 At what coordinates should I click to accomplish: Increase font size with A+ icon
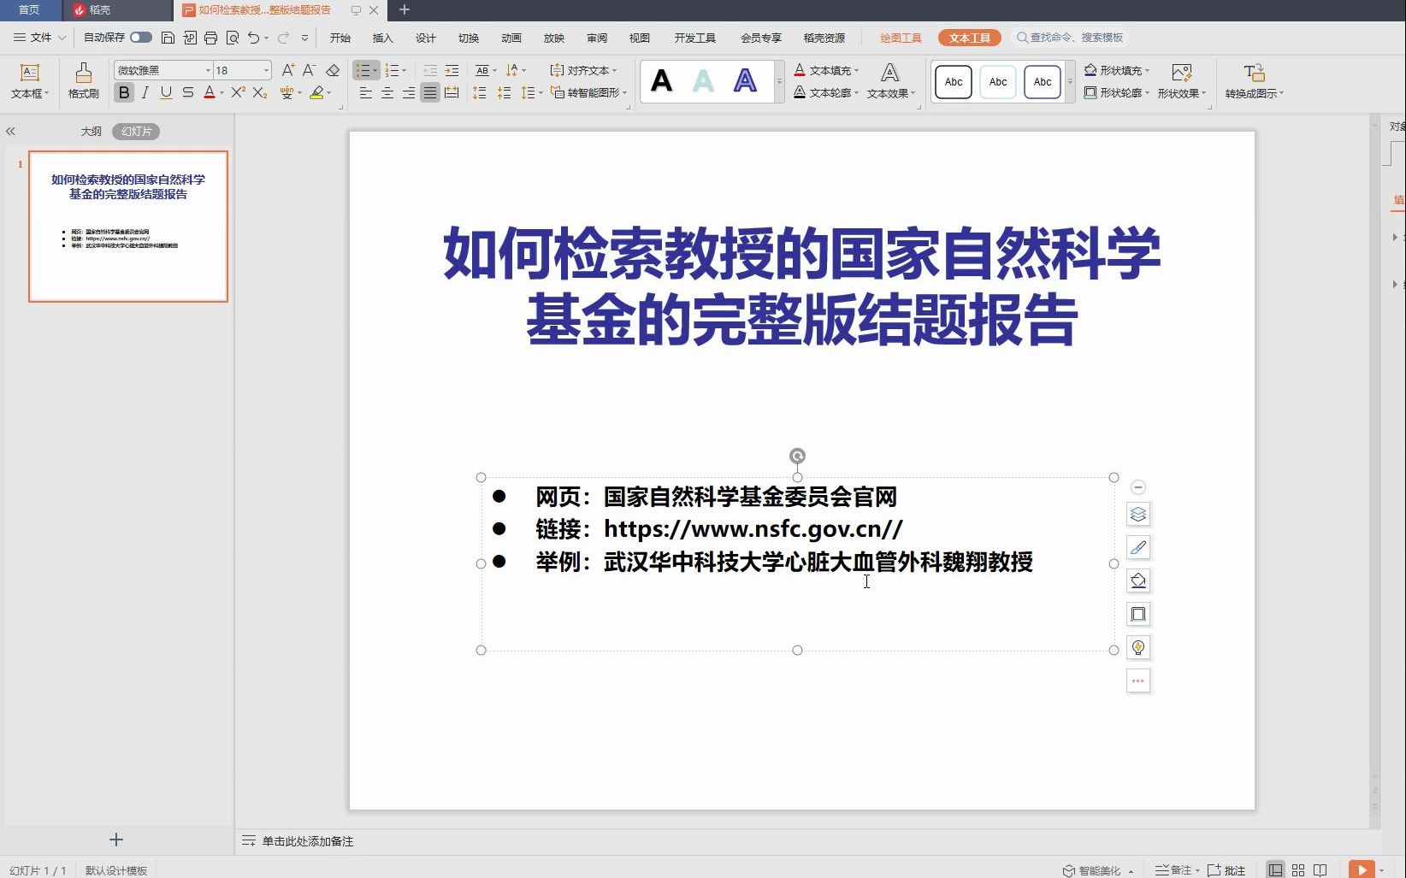click(288, 70)
